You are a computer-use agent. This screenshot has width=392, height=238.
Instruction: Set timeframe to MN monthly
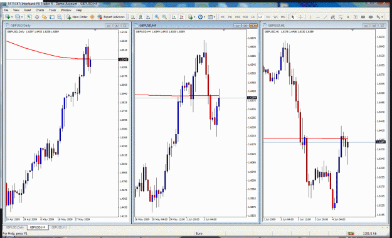(283, 17)
